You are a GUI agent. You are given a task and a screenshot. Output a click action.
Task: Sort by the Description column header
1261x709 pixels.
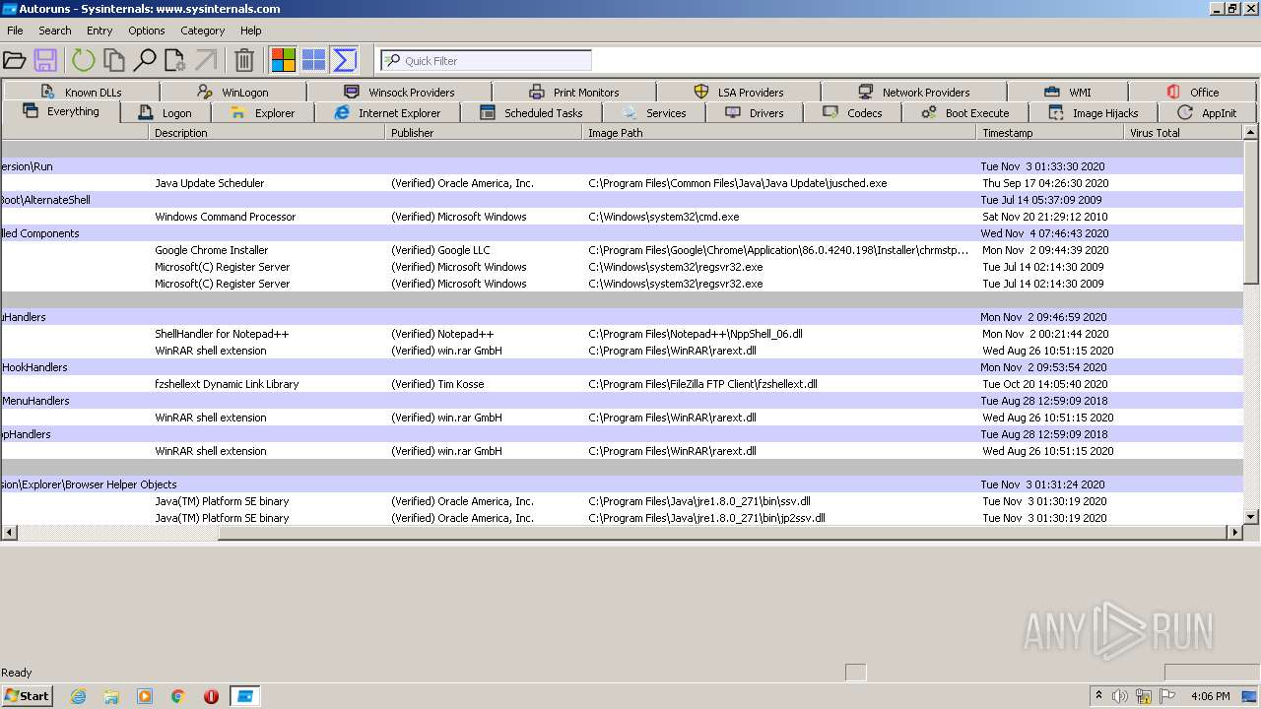tap(267, 133)
